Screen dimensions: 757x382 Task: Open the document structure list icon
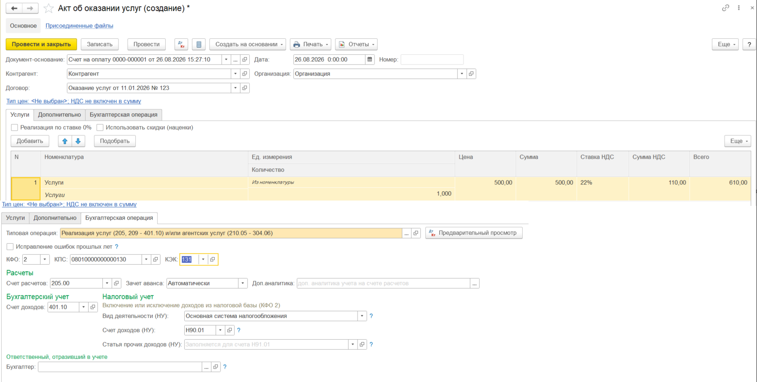tap(199, 44)
